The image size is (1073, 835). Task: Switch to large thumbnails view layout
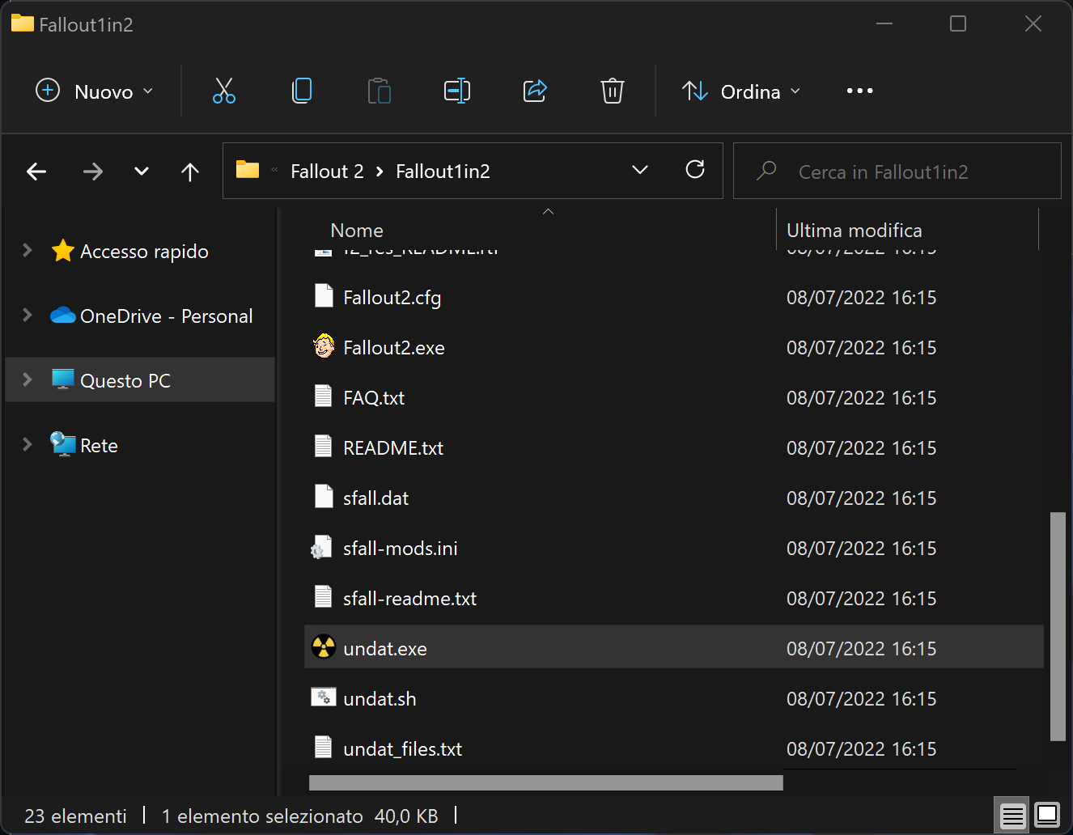coord(1047,815)
